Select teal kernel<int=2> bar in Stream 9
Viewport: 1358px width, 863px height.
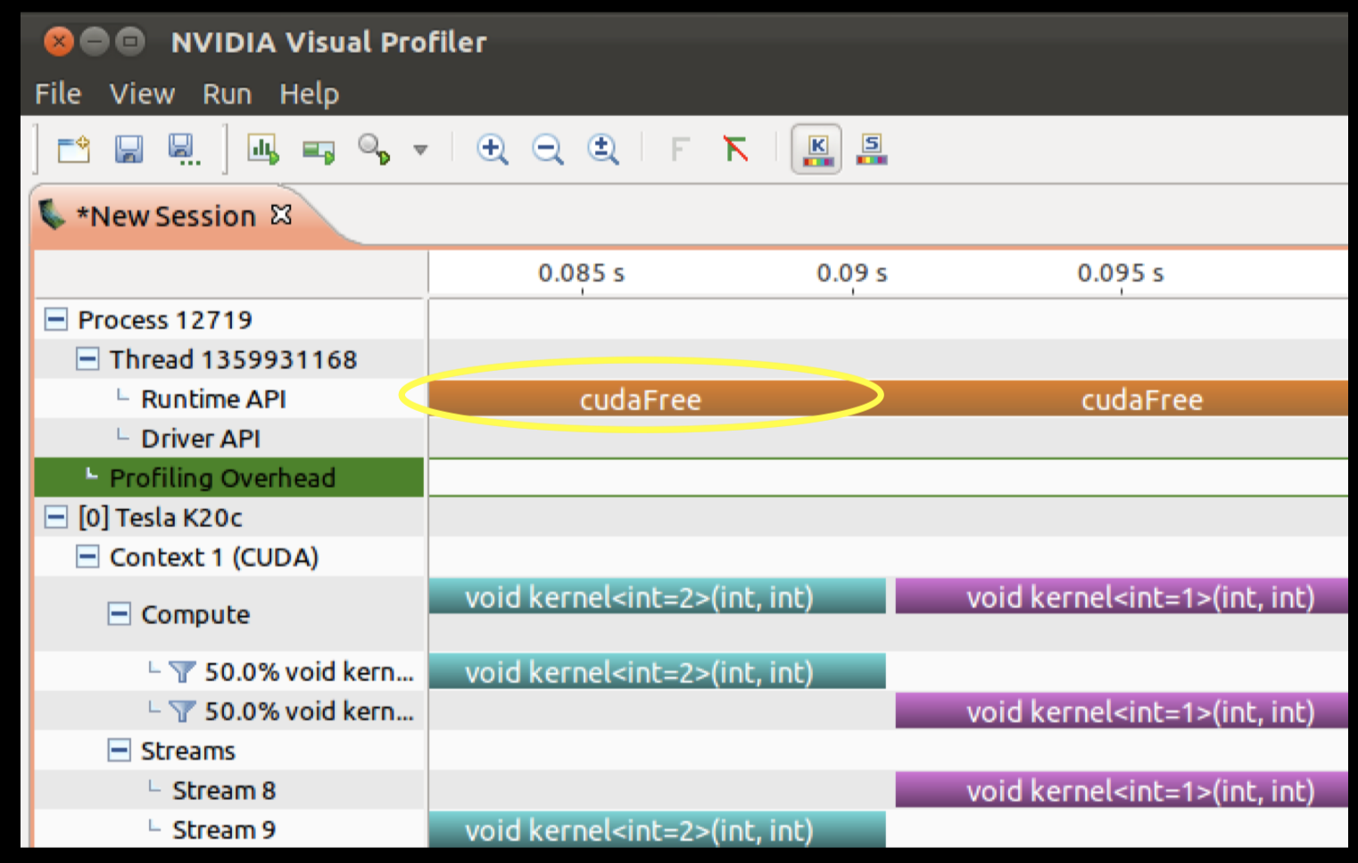(x=658, y=829)
